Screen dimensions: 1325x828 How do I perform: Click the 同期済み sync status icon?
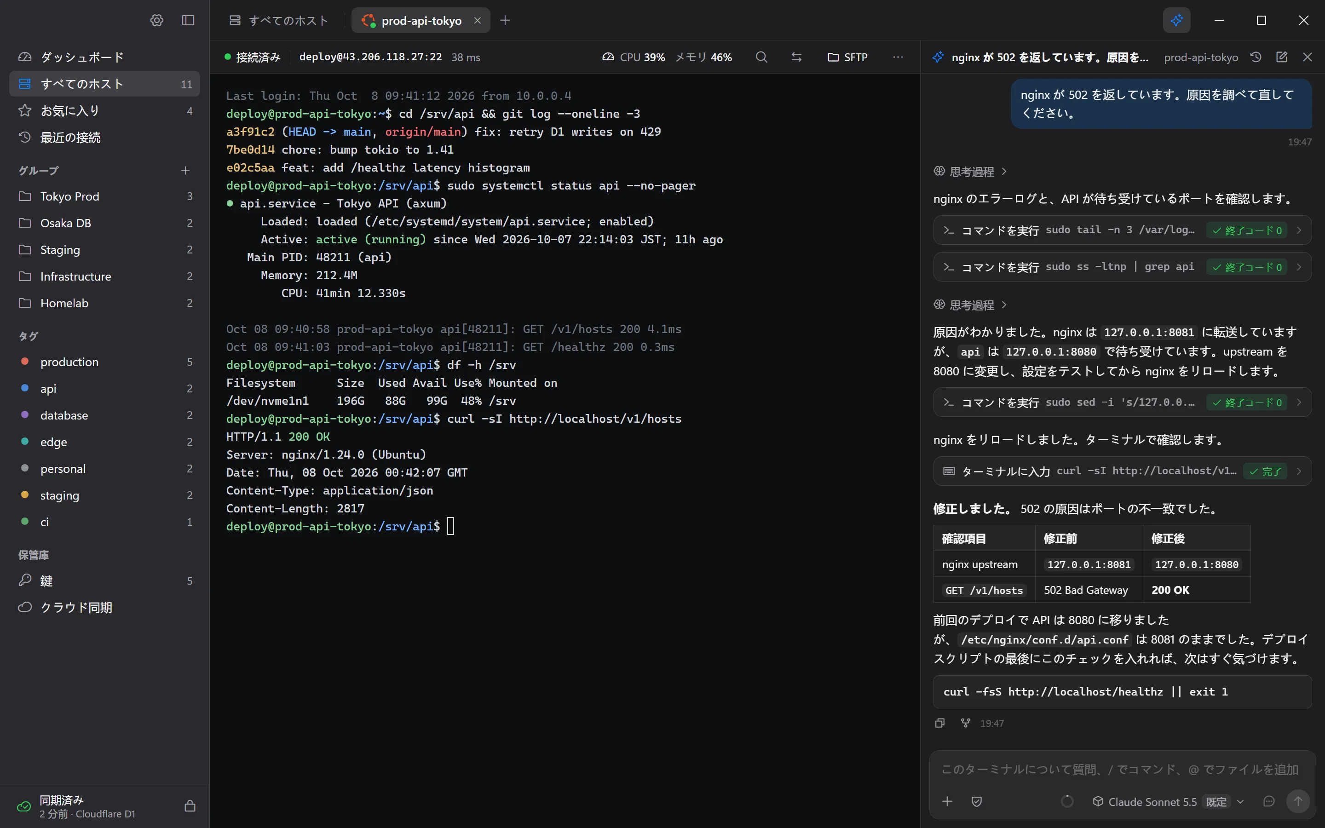pos(24,806)
